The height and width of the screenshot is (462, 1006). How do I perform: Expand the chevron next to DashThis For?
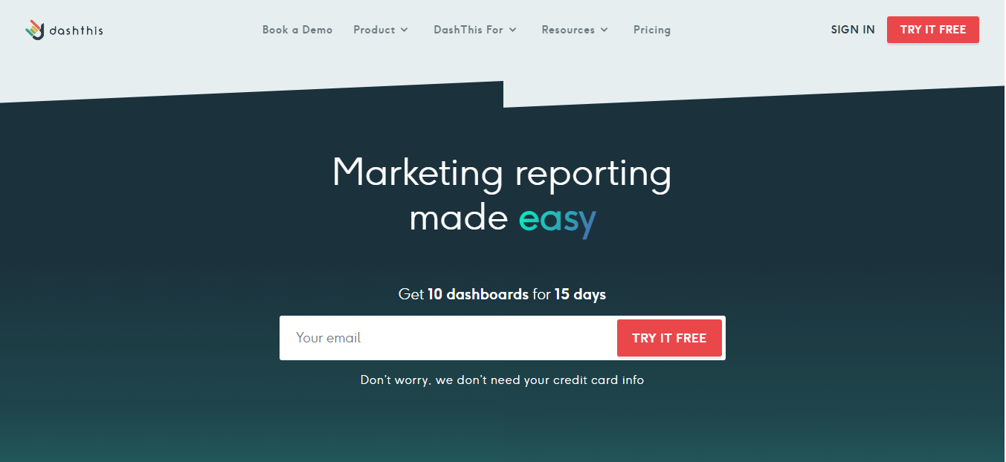tap(513, 30)
